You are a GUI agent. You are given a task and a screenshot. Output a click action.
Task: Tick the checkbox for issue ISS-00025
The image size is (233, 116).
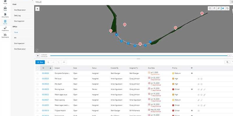pyautogui.click(x=37, y=79)
